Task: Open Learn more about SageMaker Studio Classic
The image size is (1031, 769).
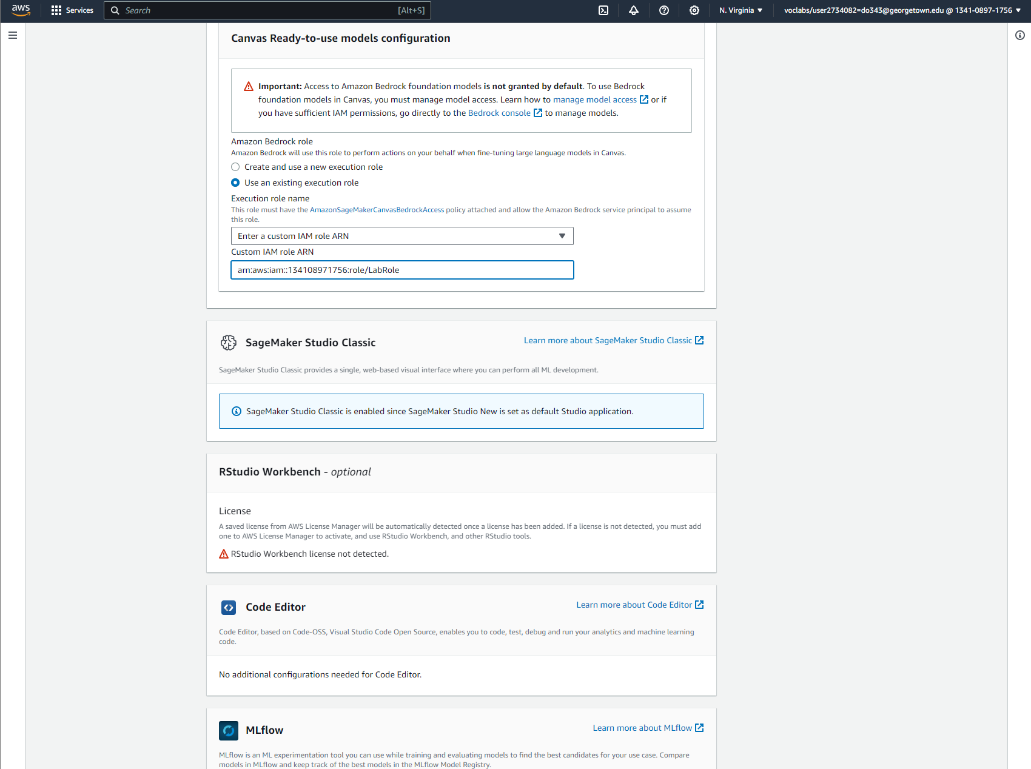Action: [x=608, y=340]
